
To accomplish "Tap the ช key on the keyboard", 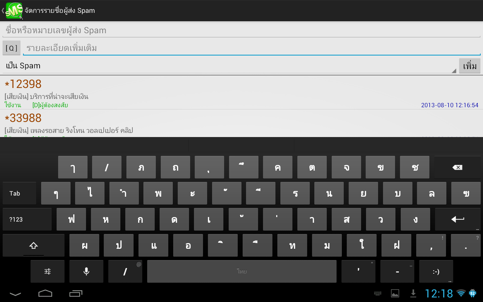I will pos(415,167).
